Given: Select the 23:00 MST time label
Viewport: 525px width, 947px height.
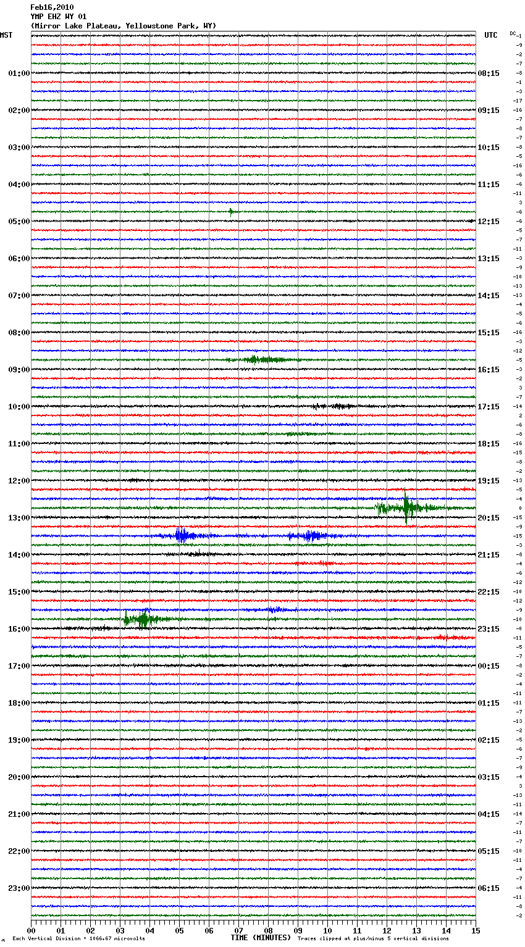Looking at the screenshot, I should 19,888.
